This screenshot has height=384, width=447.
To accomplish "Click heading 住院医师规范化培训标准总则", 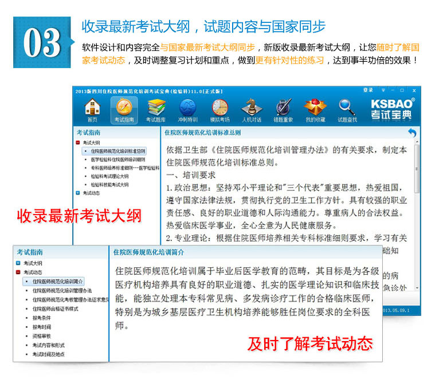I will point(202,133).
